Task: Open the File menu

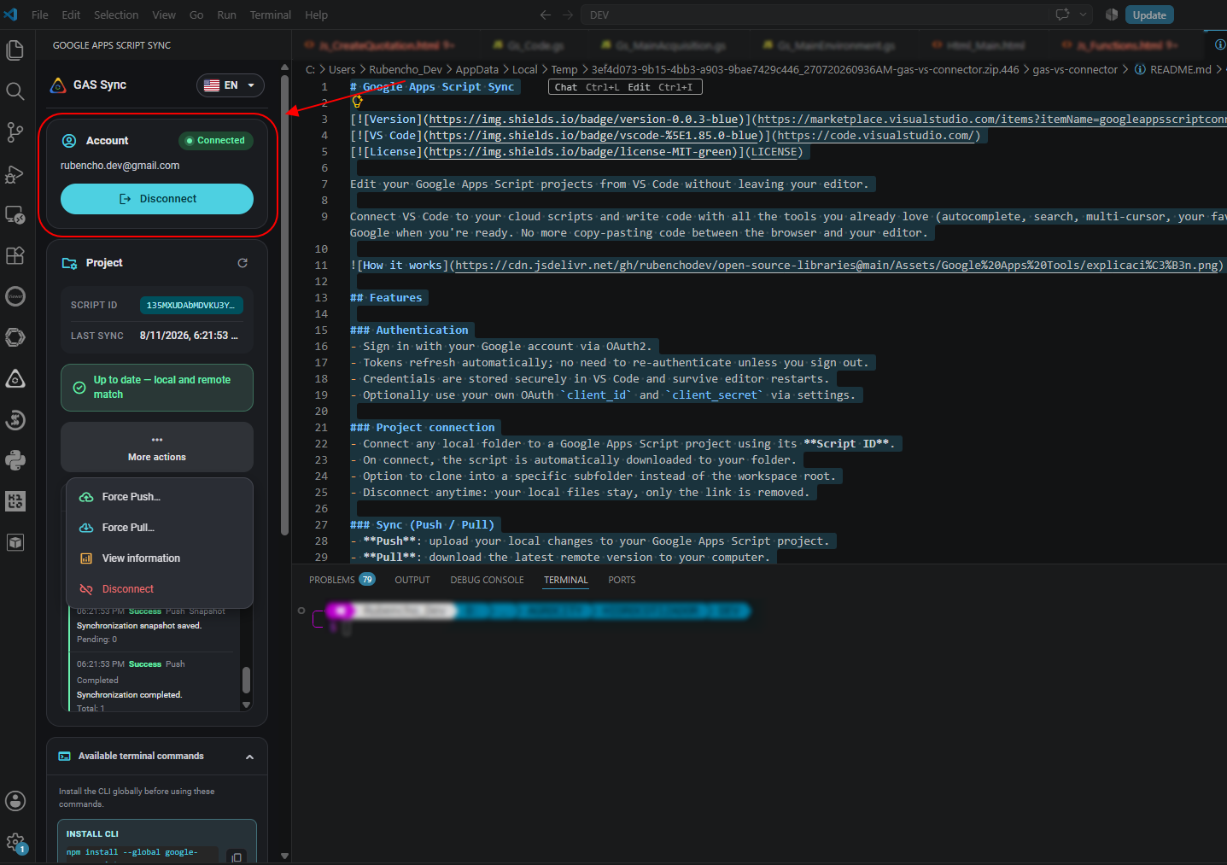Action: point(40,15)
